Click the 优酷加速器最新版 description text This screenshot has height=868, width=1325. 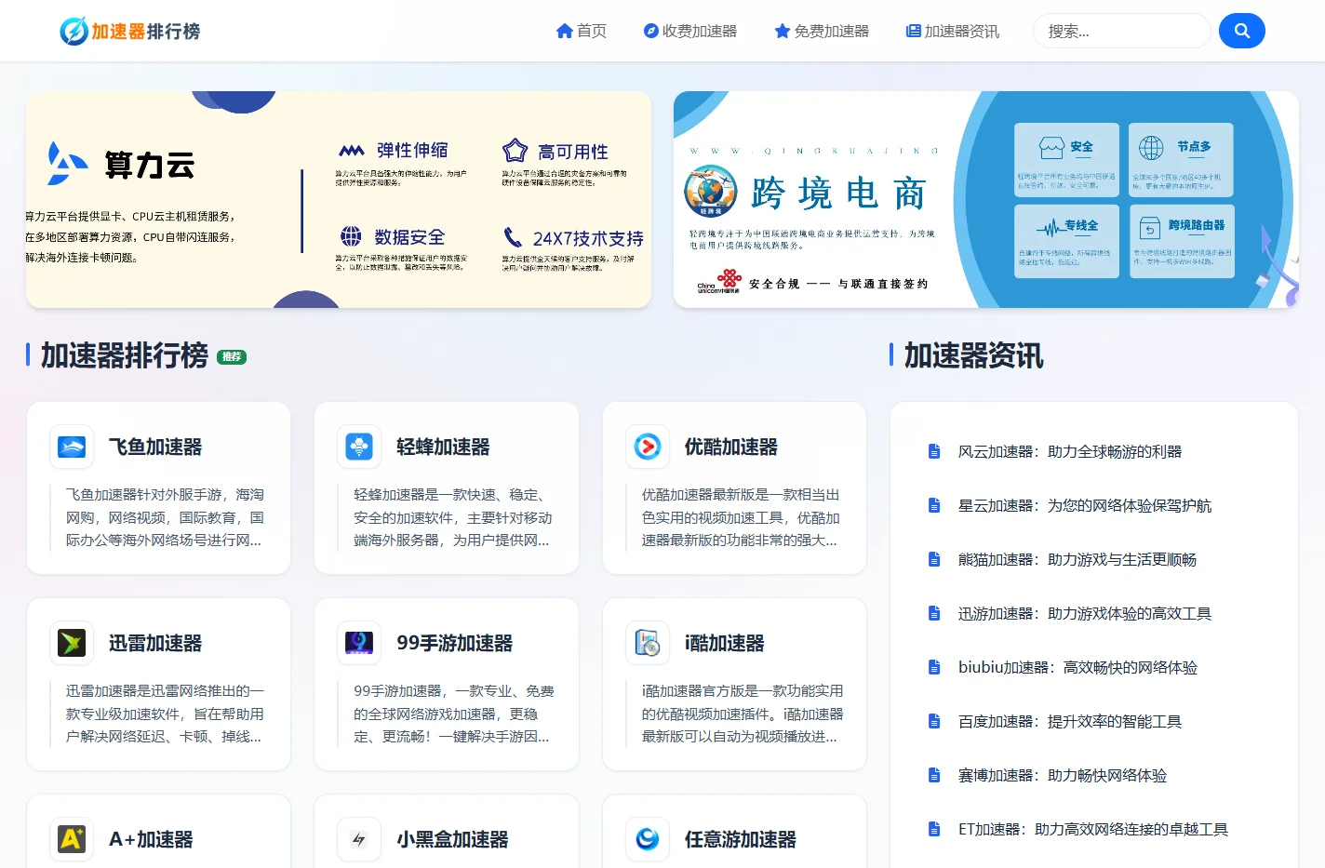coord(741,517)
